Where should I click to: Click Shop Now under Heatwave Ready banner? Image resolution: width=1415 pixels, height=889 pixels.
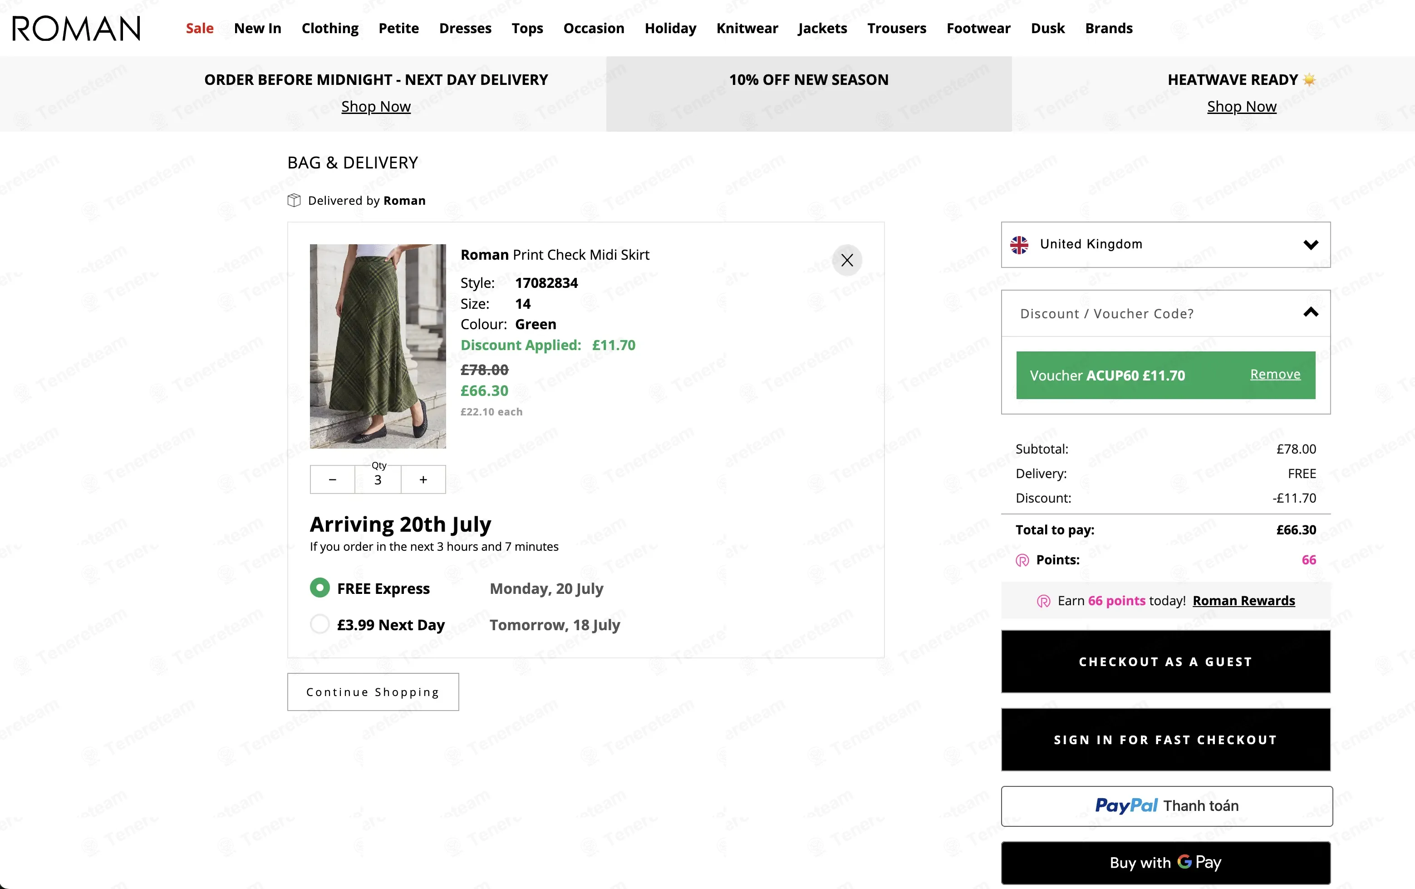pos(1242,106)
